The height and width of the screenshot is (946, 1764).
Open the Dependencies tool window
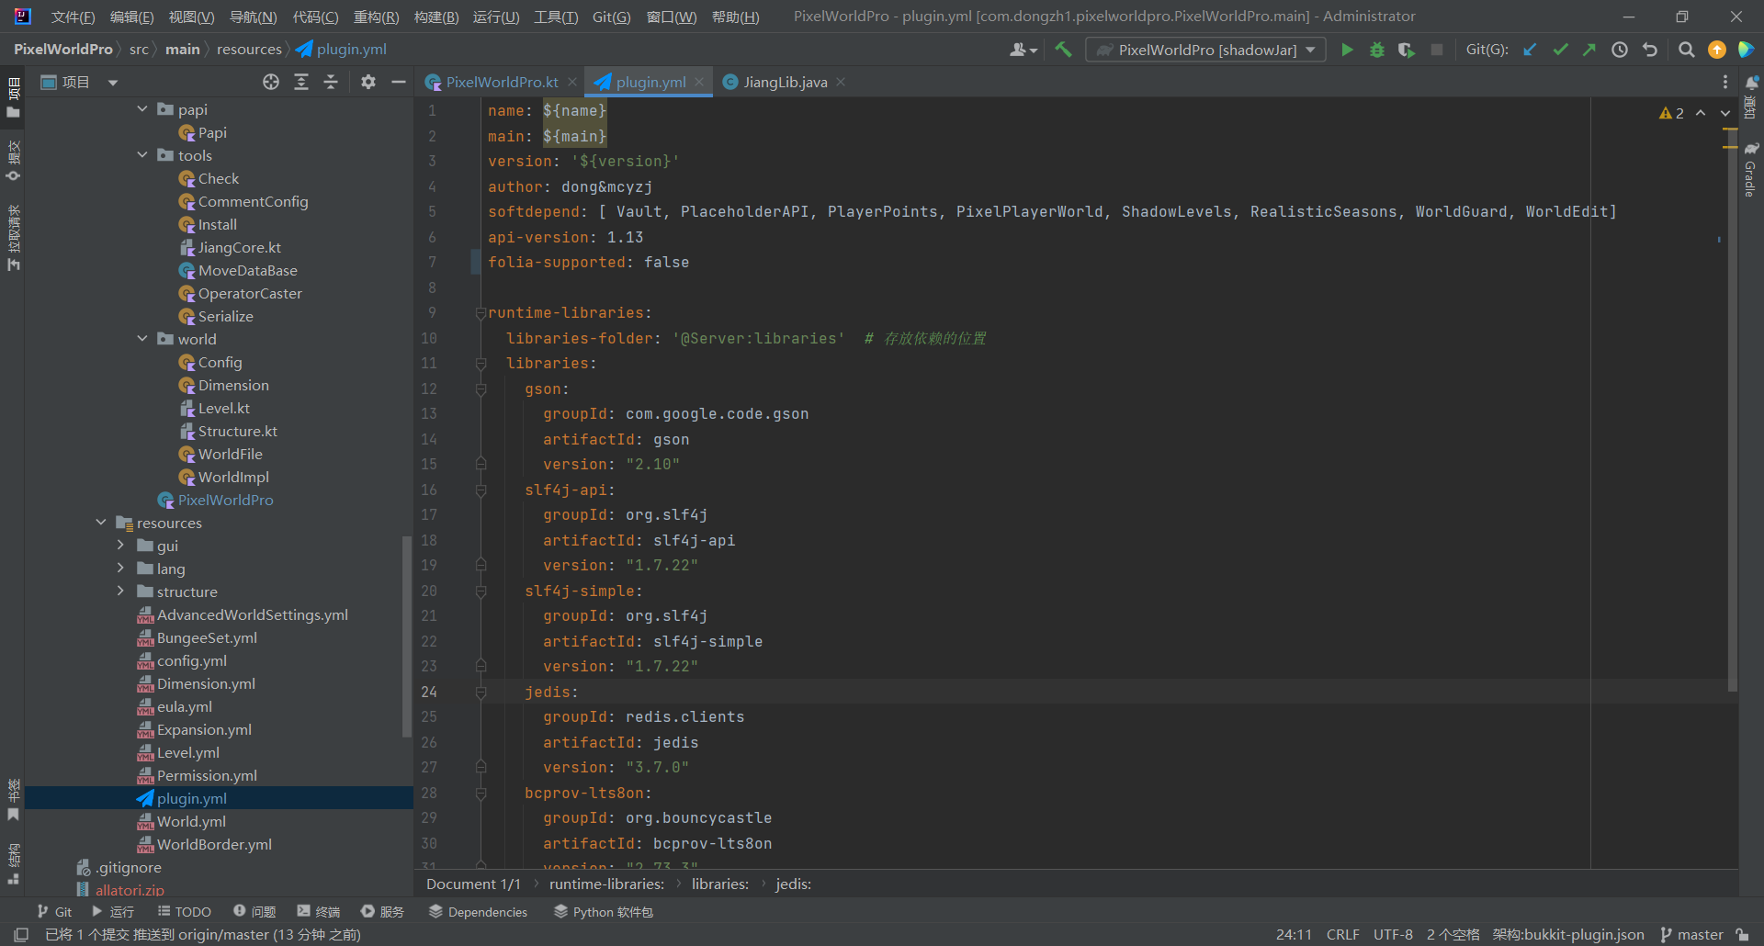pos(479,912)
